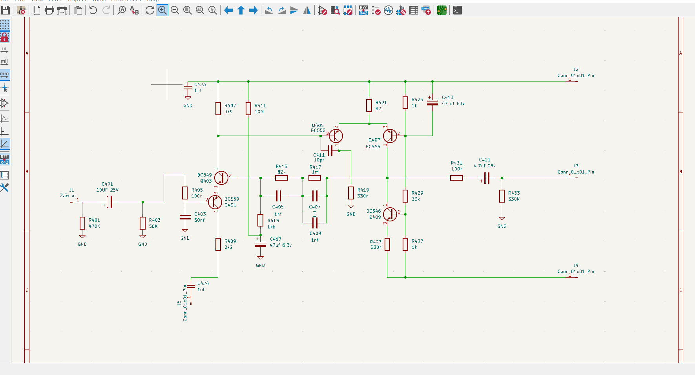Click the 'BC546' value of Q409
Image resolution: width=695 pixels, height=375 pixels.
pos(374,211)
